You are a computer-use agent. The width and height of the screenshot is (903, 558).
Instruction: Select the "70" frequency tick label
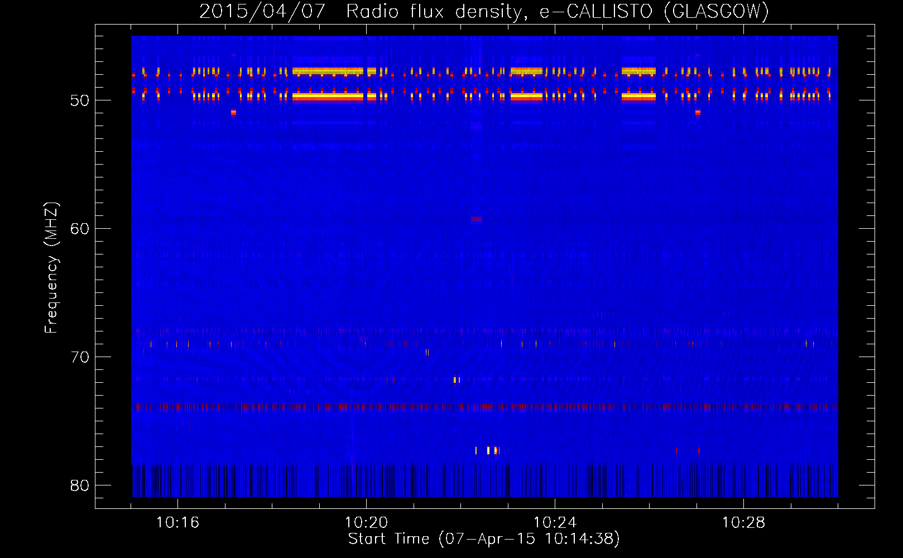[80, 357]
